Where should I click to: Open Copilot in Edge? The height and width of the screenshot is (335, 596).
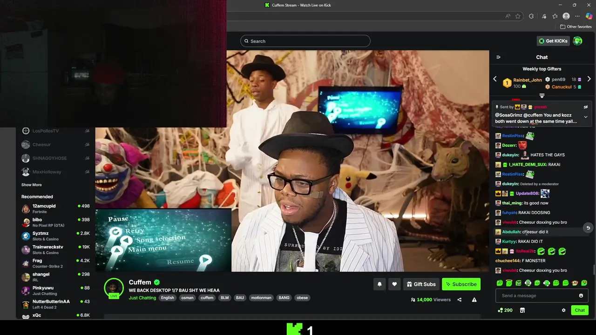(x=589, y=16)
